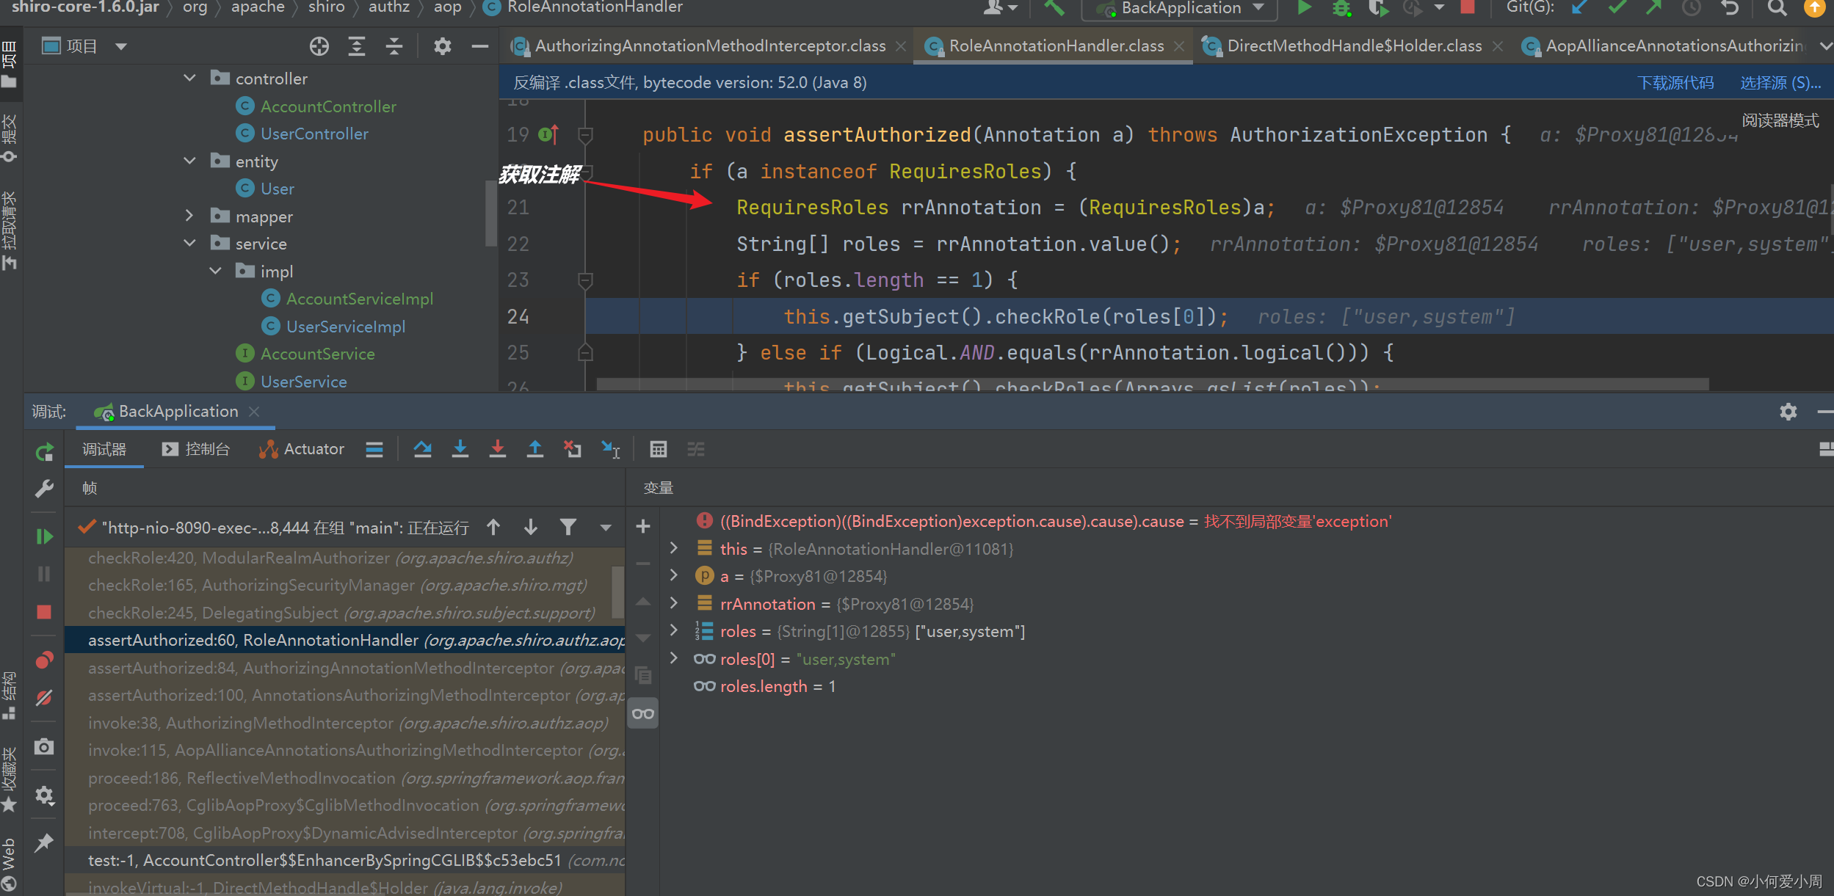Screen dimensions: 1834x896
Task: Switch to the 控制台 console tab
Action: point(197,449)
